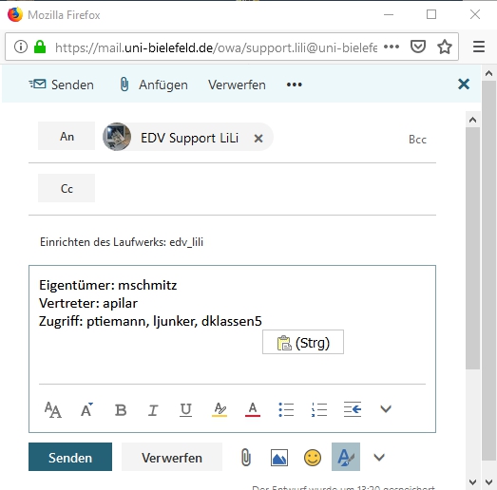Click Anfügen in the top toolbar
The height and width of the screenshot is (490, 497).
point(154,85)
